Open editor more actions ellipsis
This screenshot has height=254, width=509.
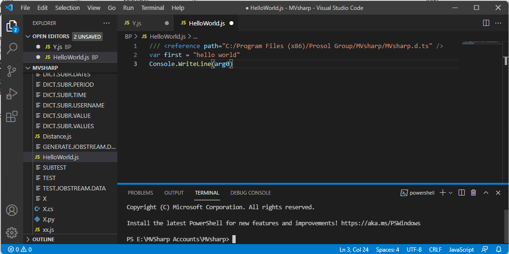click(x=498, y=23)
